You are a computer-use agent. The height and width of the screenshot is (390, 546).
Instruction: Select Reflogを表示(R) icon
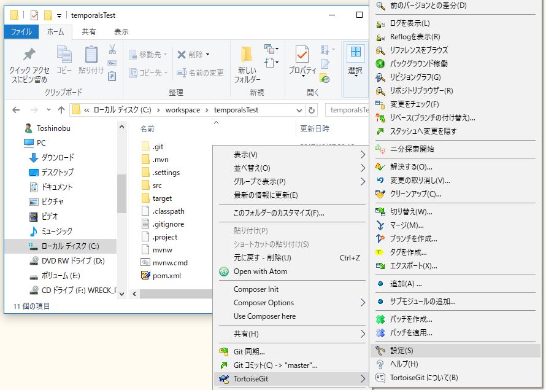click(380, 37)
